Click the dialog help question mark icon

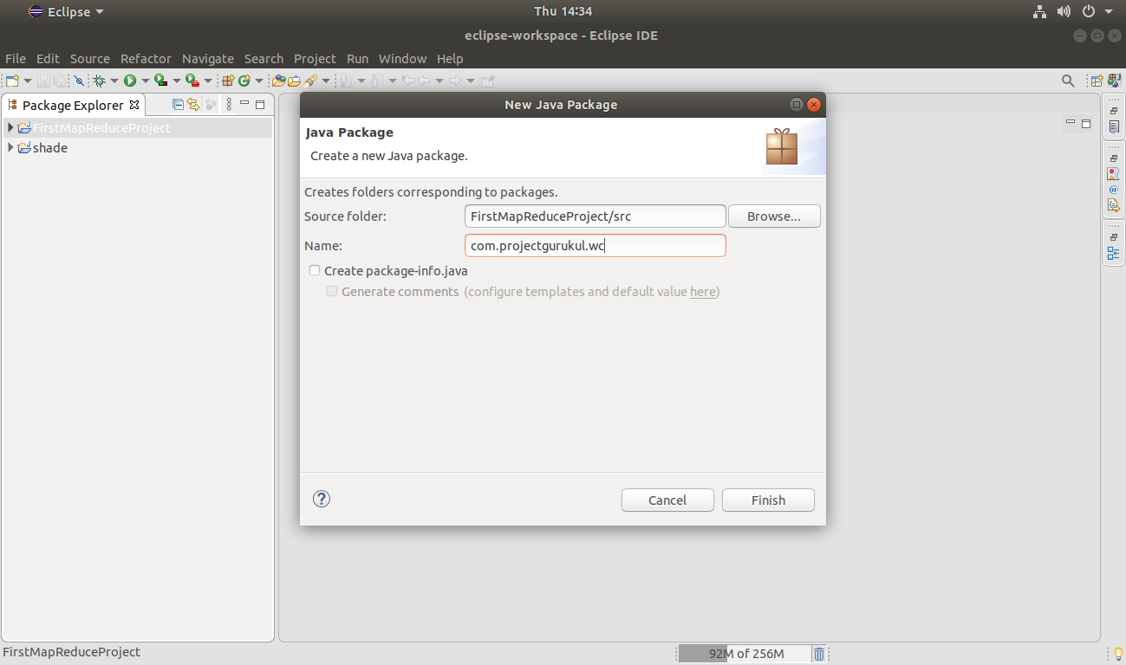click(322, 499)
